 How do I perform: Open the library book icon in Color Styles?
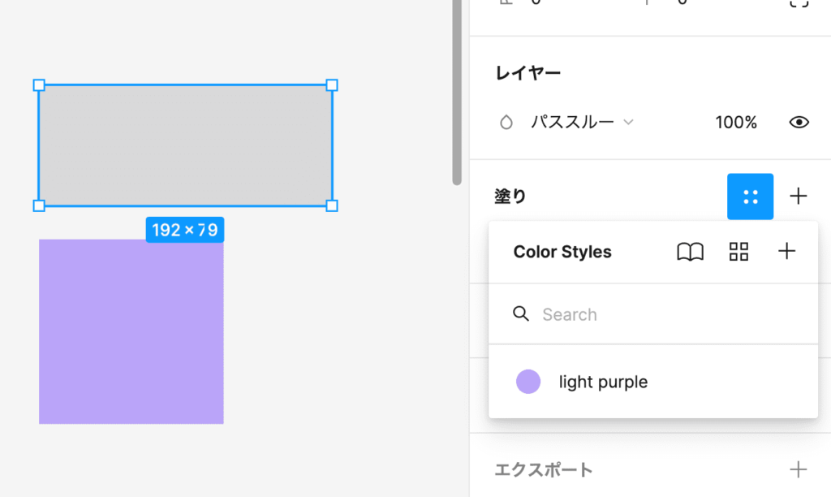[690, 252]
